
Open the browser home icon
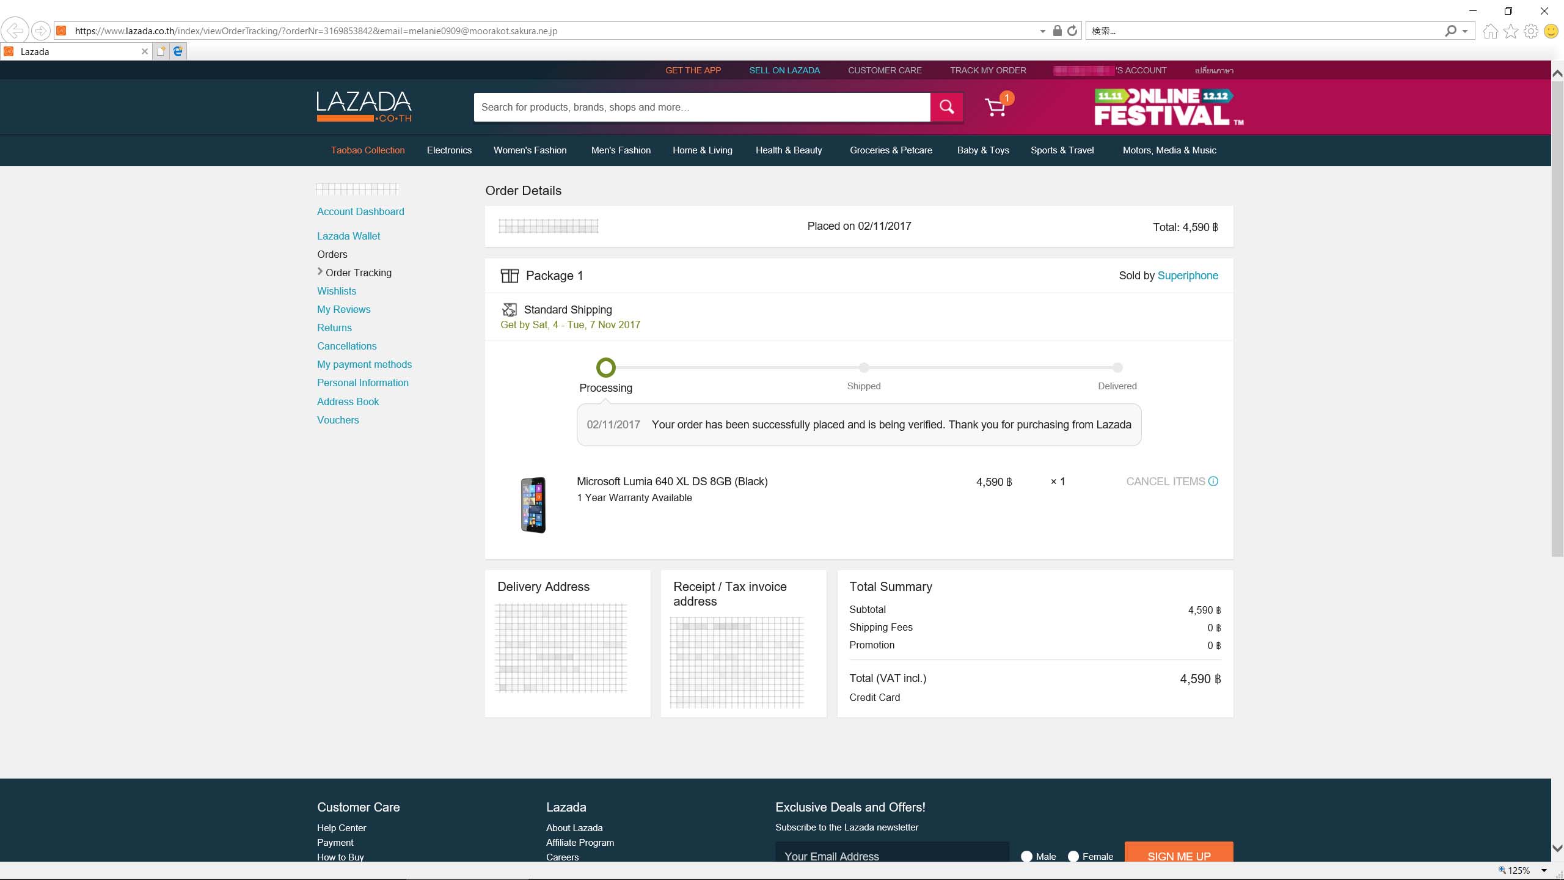click(1491, 31)
